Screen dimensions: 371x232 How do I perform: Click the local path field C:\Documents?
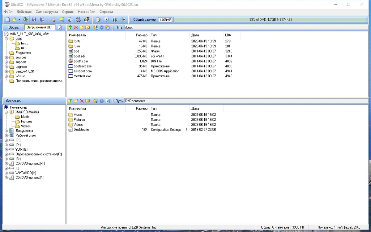click(x=246, y=101)
